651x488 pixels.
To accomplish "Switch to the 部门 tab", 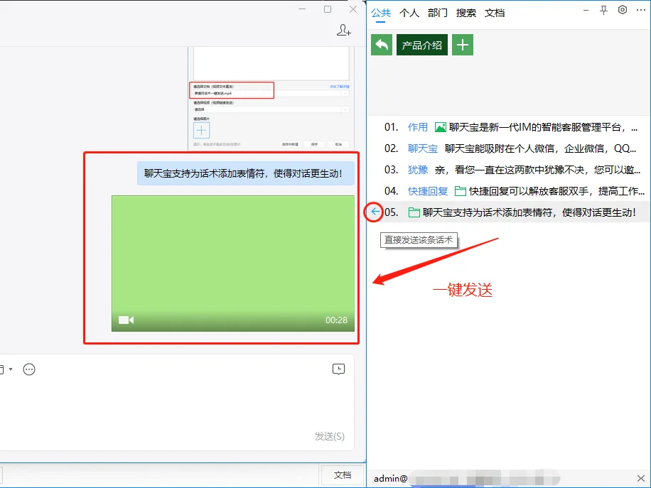I will (x=438, y=13).
